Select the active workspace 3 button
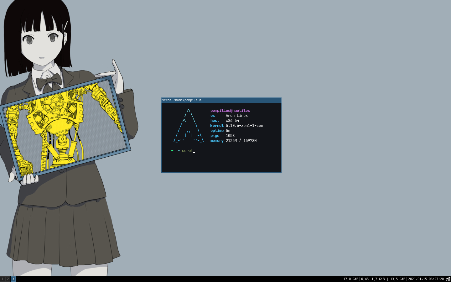 click(13, 279)
